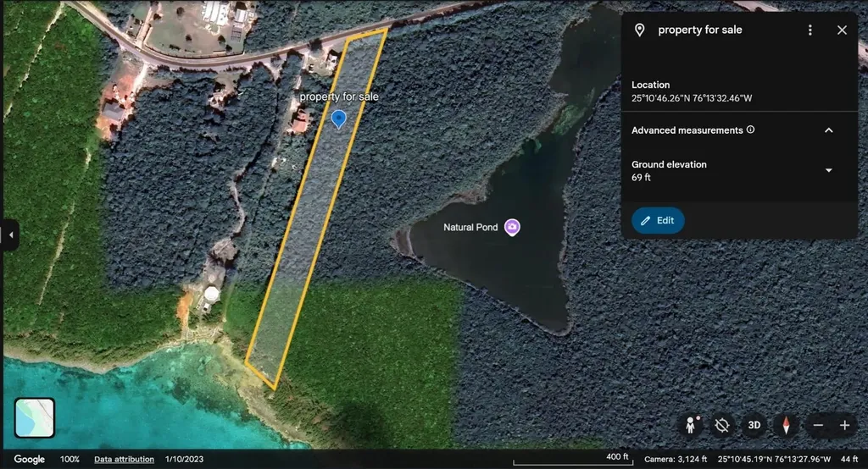Open Street View pegman
The height and width of the screenshot is (469, 868).
(x=690, y=425)
